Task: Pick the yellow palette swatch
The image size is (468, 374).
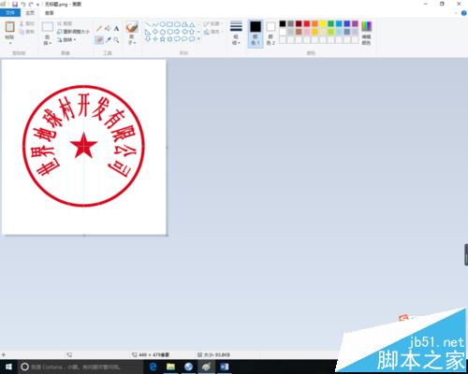Action: point(323,23)
